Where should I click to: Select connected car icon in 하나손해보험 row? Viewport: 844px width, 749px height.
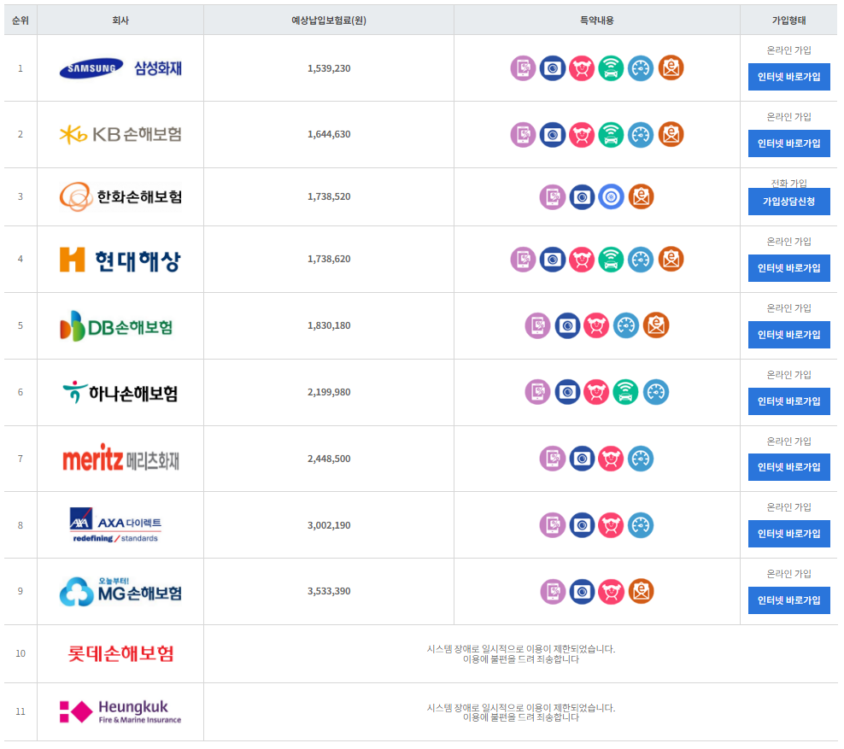tap(625, 392)
